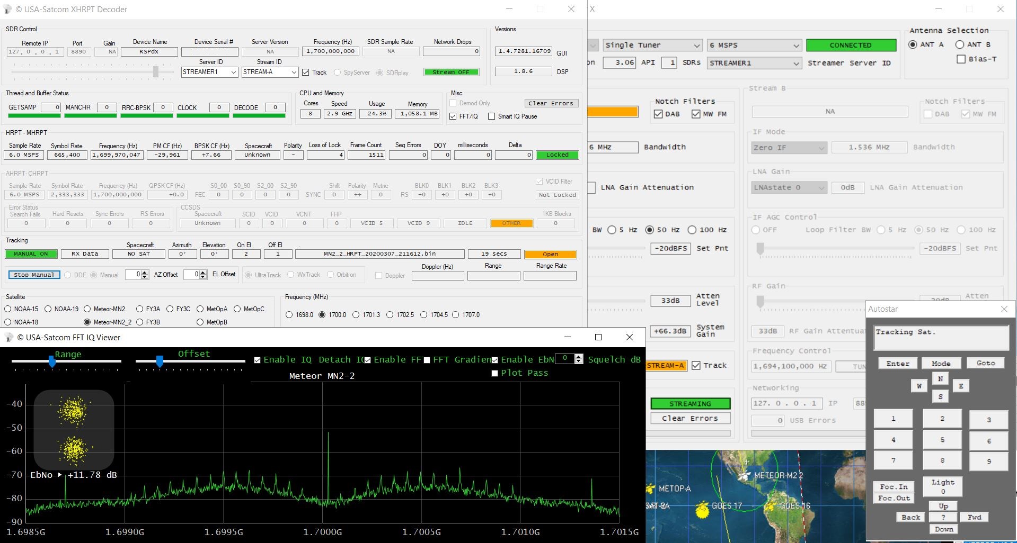Click the N direction key in Autostar

coord(940,378)
